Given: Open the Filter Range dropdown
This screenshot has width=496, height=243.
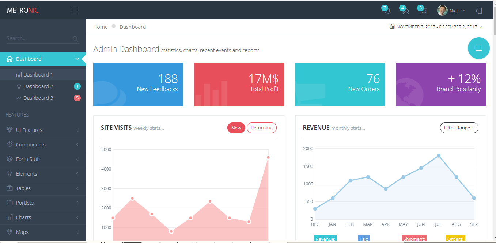Looking at the screenshot, I should coord(459,128).
